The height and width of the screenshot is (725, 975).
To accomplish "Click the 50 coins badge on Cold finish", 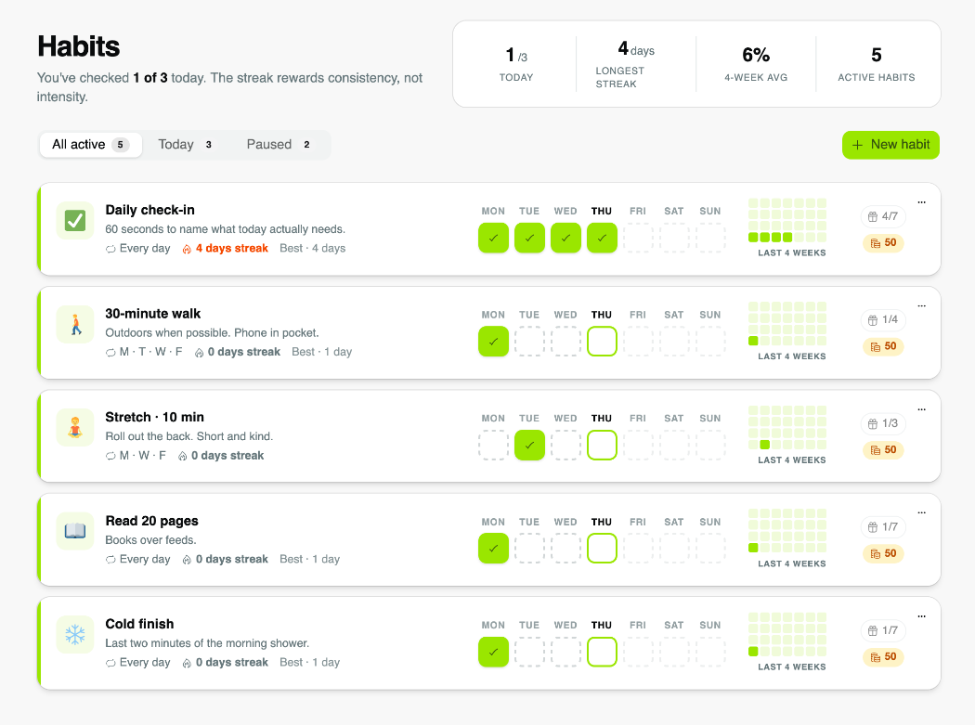I will (883, 656).
